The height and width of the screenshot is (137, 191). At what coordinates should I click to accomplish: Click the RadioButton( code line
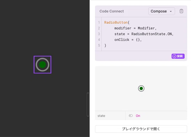[x=117, y=22]
